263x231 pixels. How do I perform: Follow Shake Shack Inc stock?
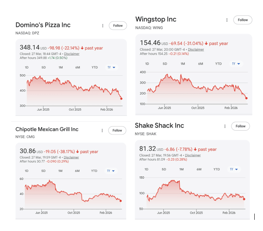tap(241, 126)
